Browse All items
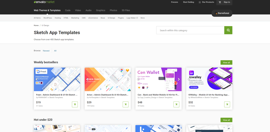 point(55,51)
